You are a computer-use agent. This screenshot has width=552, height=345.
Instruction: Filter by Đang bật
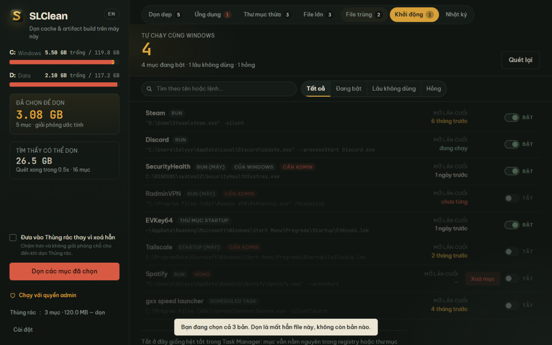(349, 89)
